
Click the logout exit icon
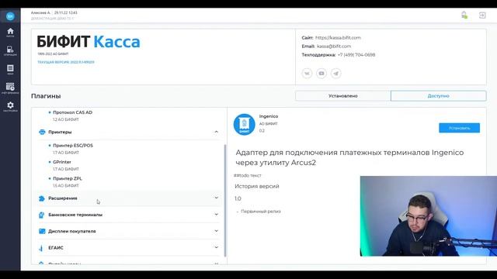click(x=482, y=15)
